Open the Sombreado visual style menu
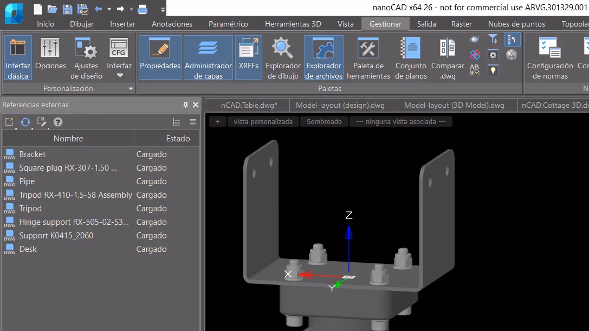Screen dimensions: 589x331 click(x=324, y=122)
